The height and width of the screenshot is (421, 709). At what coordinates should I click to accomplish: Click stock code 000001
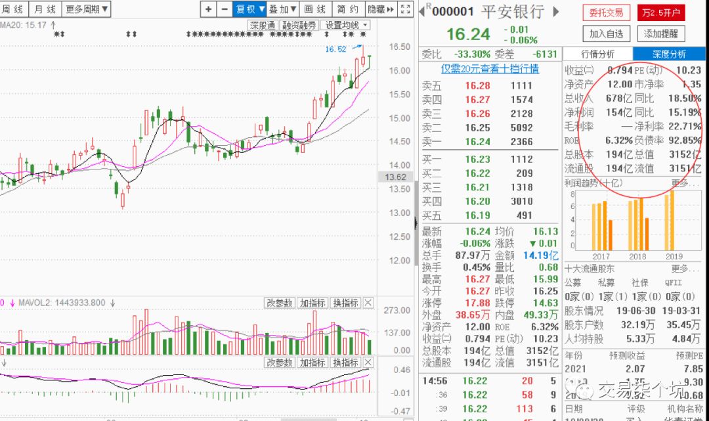pos(452,11)
